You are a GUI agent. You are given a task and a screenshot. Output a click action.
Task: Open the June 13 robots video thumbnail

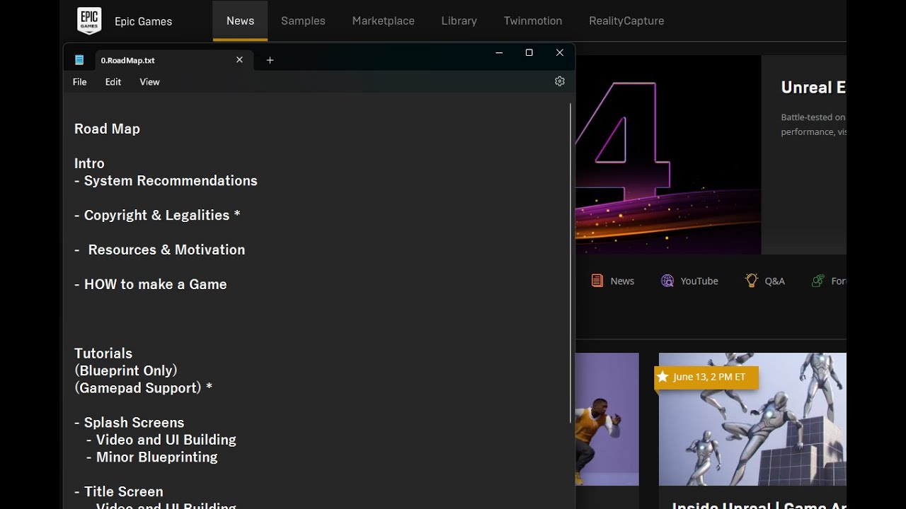(x=752, y=419)
